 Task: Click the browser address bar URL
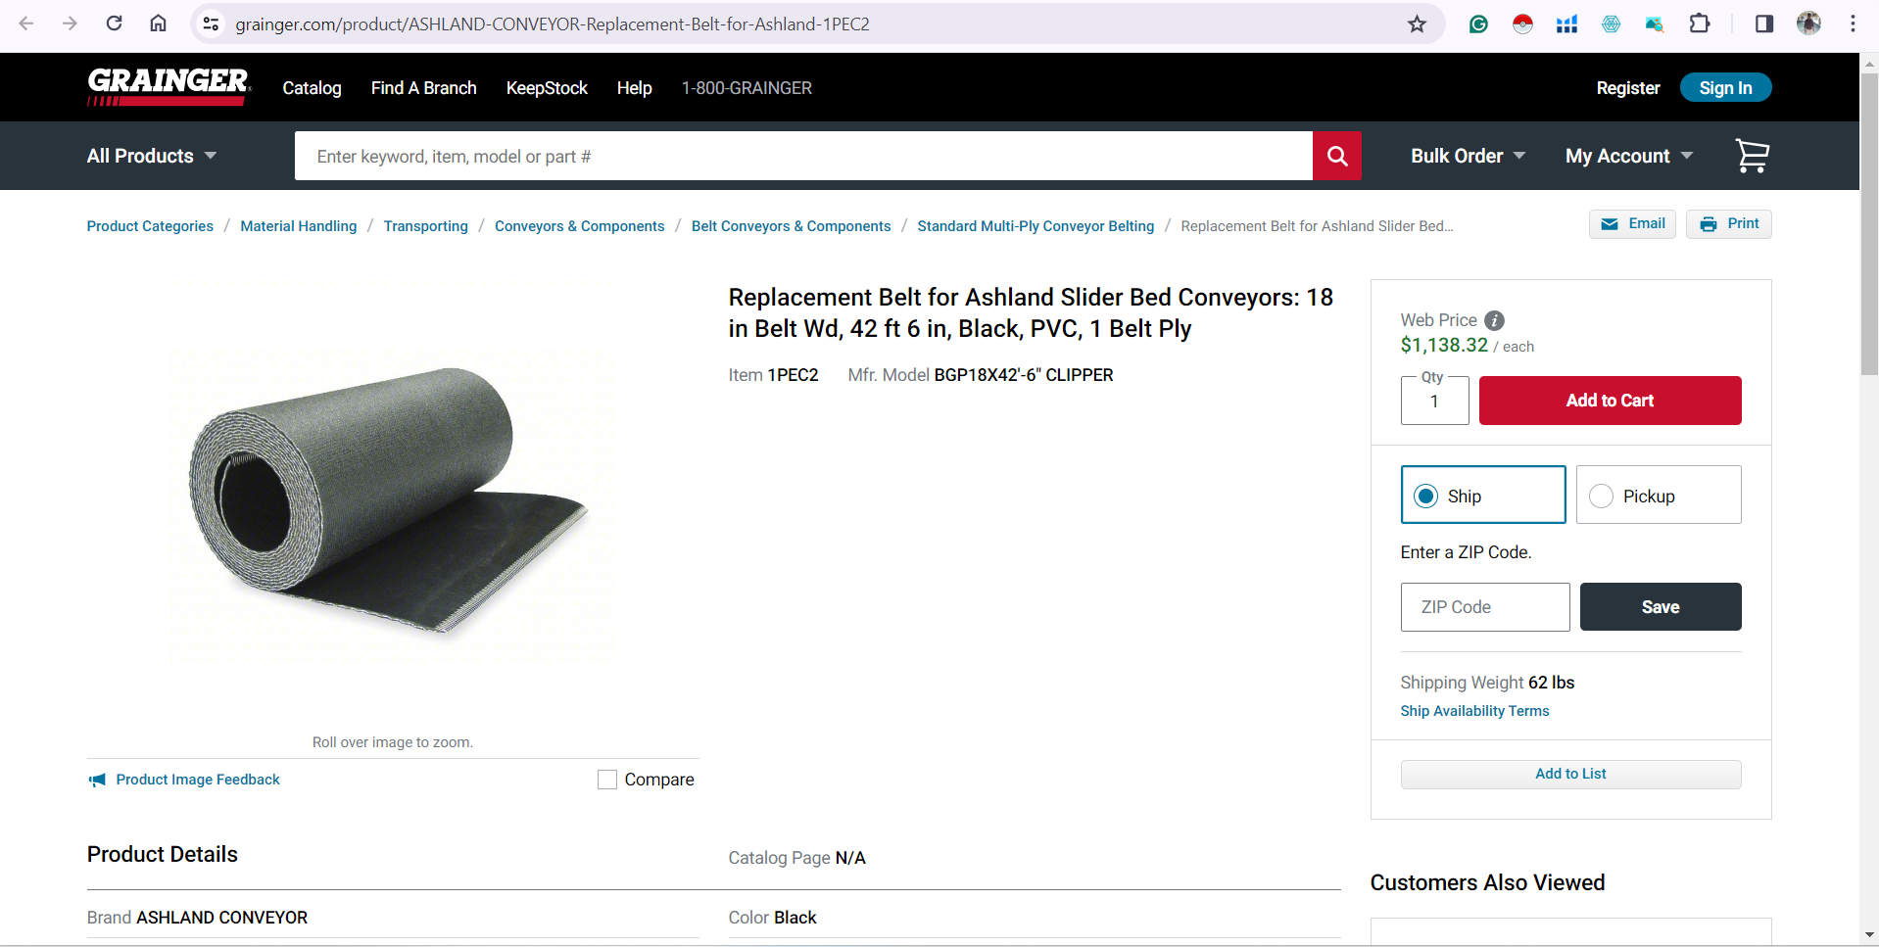[x=553, y=24]
